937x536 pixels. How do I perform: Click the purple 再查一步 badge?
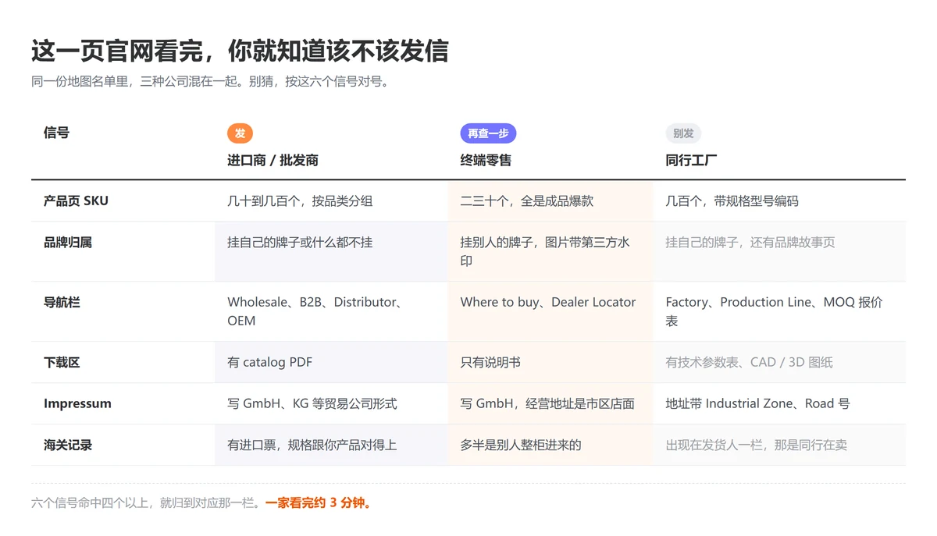click(488, 133)
